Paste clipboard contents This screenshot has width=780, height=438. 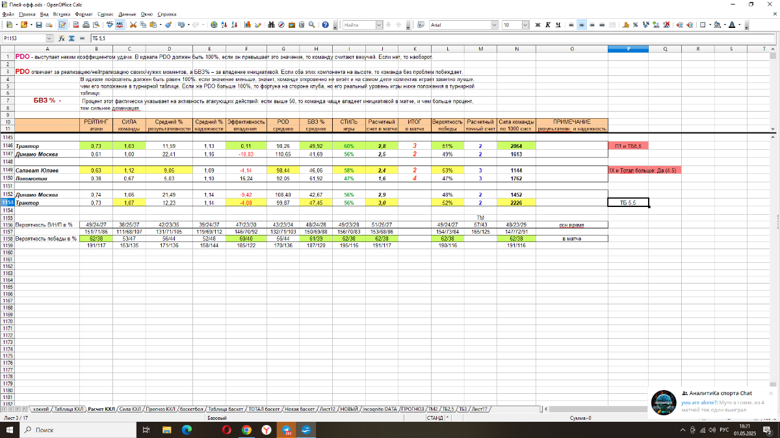click(153, 25)
